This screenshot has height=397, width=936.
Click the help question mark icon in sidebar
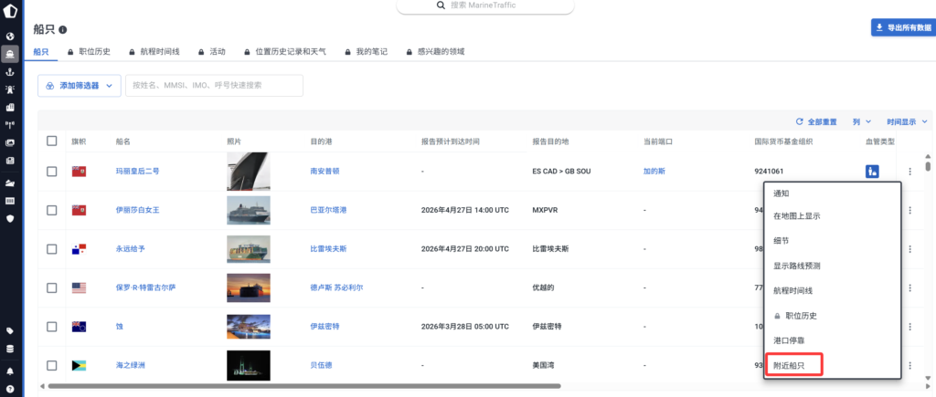pyautogui.click(x=10, y=389)
